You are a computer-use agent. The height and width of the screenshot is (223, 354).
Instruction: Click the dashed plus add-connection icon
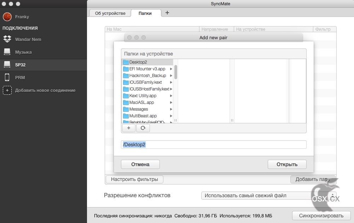7,90
